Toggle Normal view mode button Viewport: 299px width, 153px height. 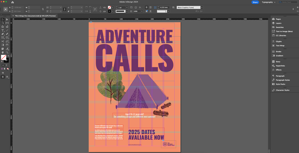tap(3, 77)
